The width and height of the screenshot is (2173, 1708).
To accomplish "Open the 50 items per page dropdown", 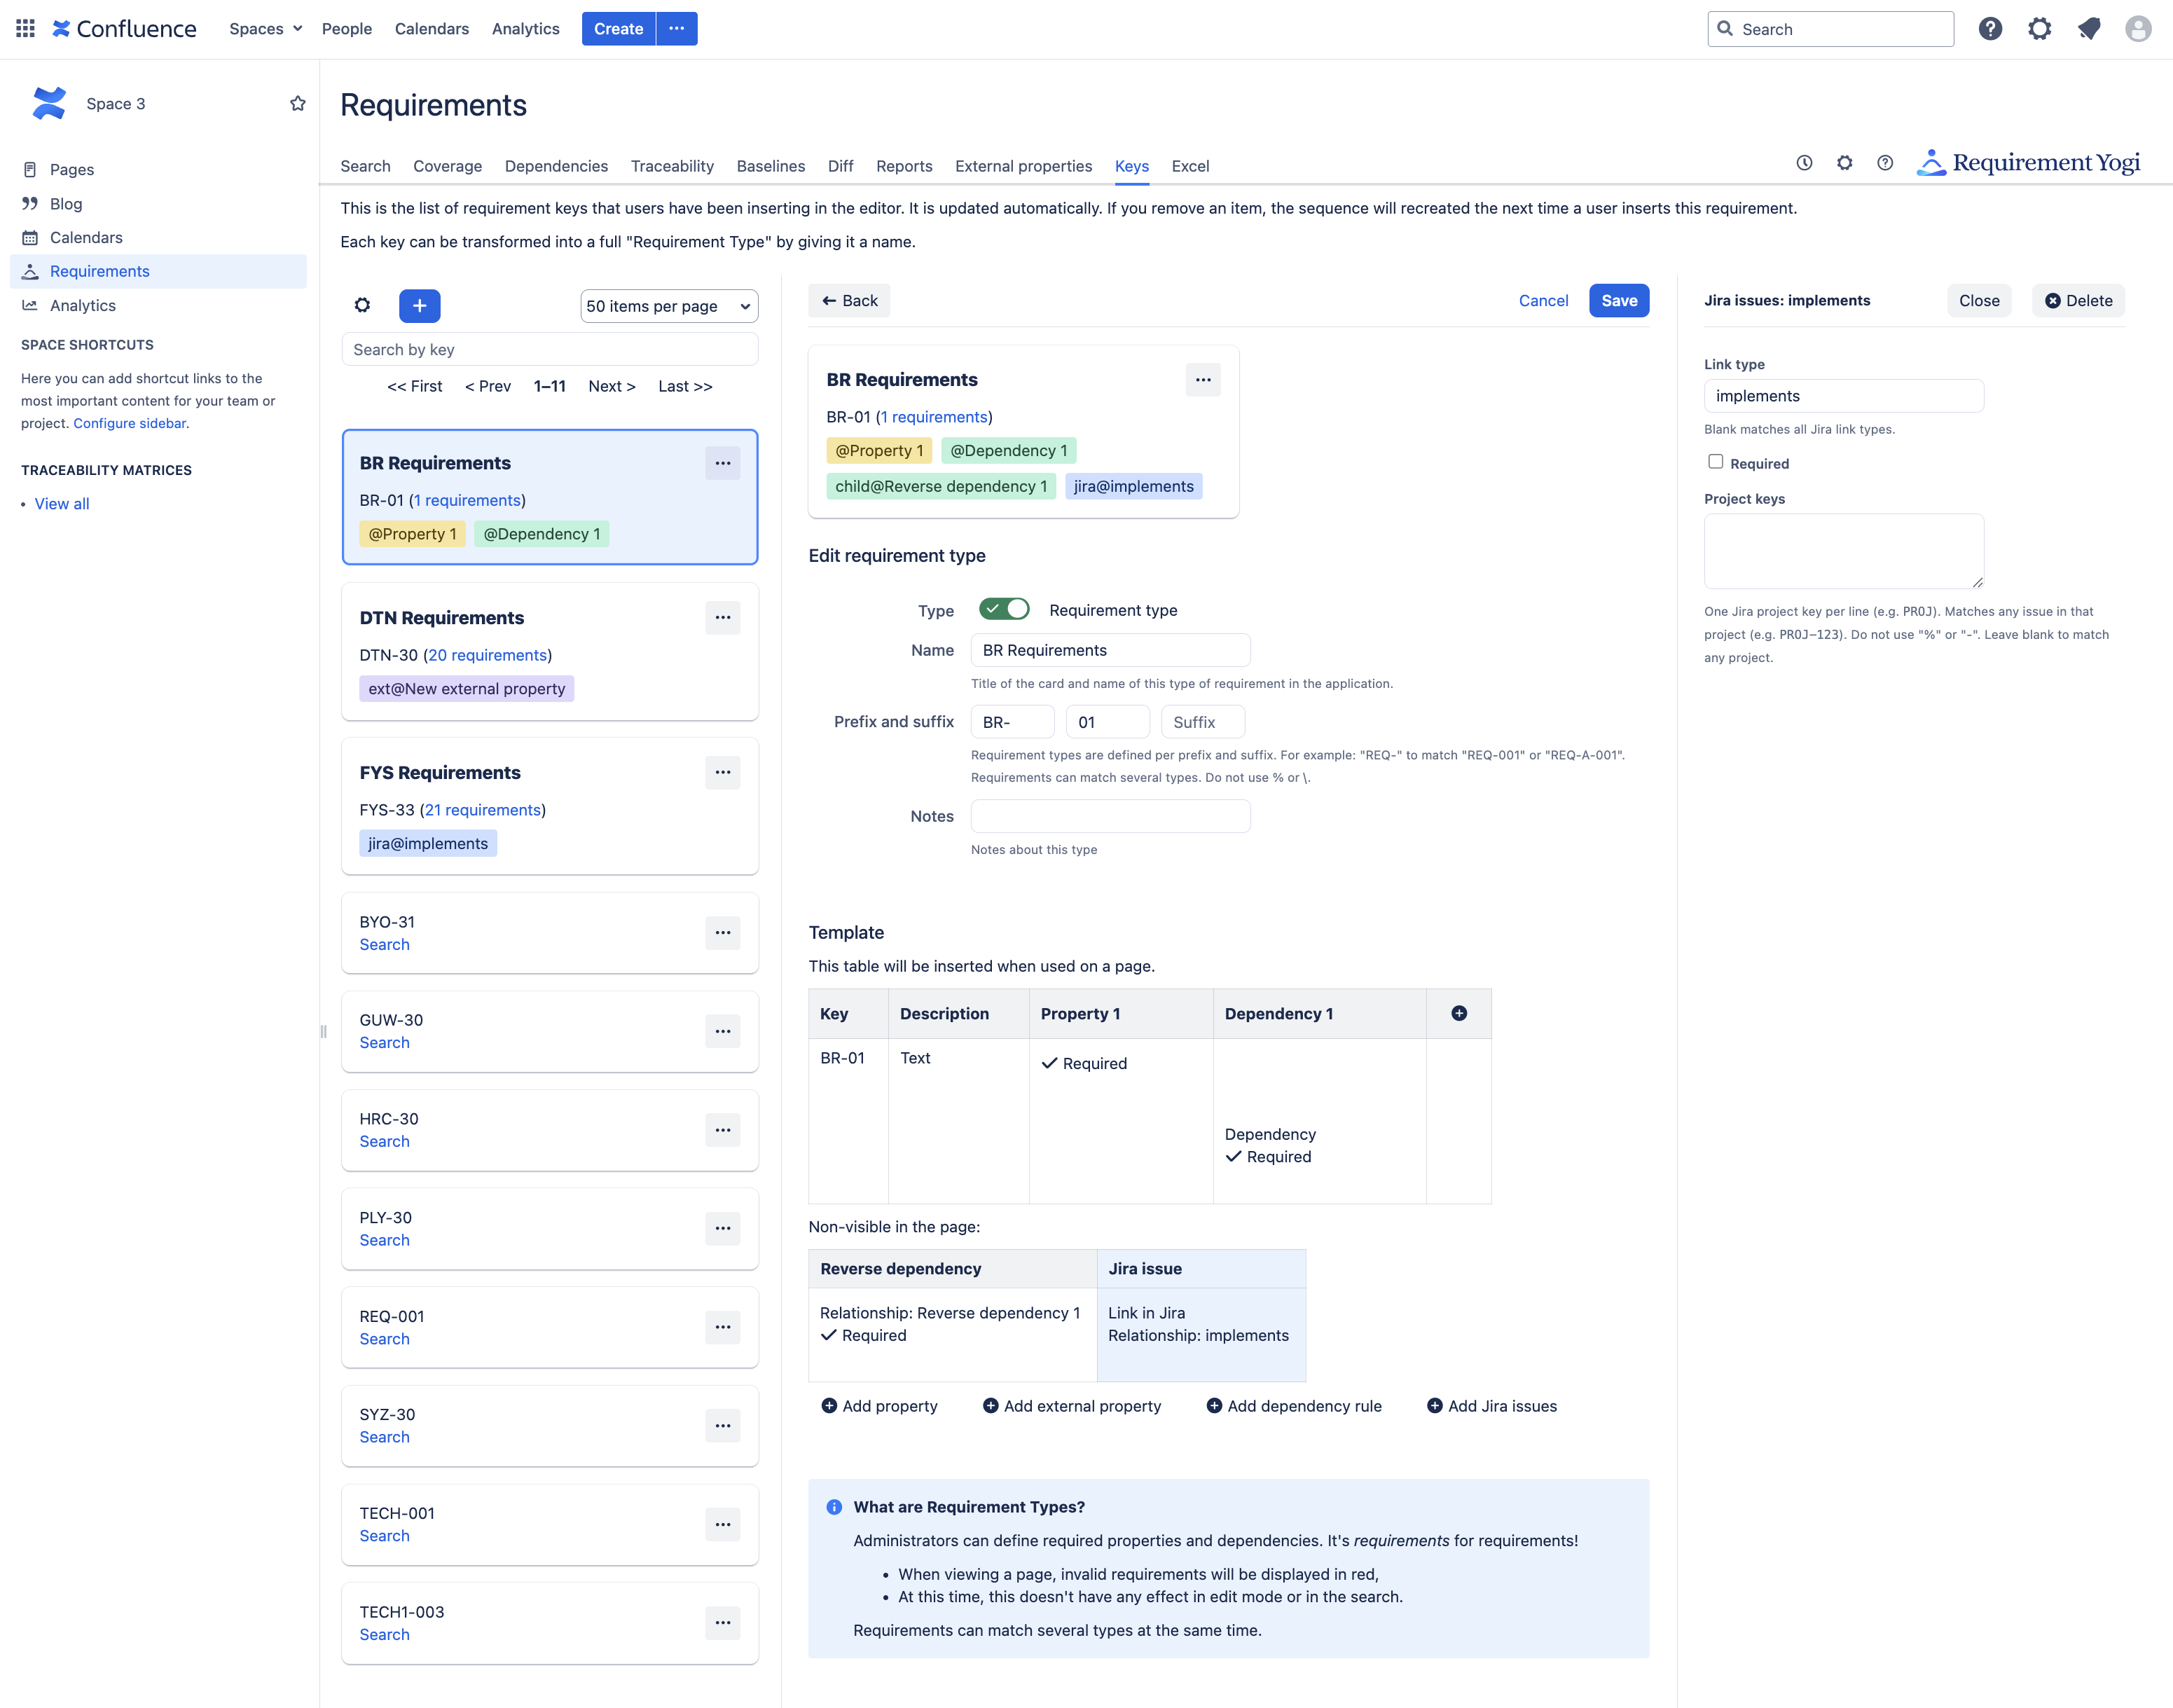I will click(668, 306).
